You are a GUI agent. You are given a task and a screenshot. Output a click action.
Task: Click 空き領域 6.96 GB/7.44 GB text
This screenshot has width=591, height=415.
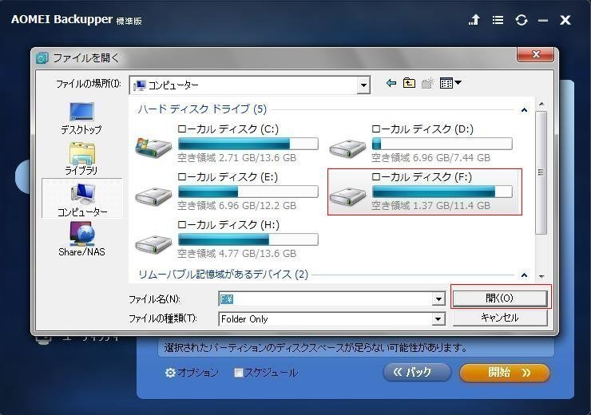(x=430, y=158)
